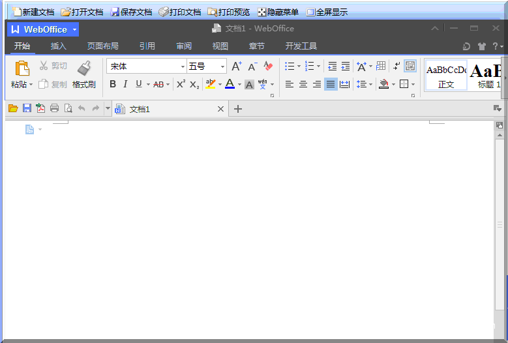The height and width of the screenshot is (343, 508).
Task: Click the Paste clipboard icon
Action: tap(22, 68)
